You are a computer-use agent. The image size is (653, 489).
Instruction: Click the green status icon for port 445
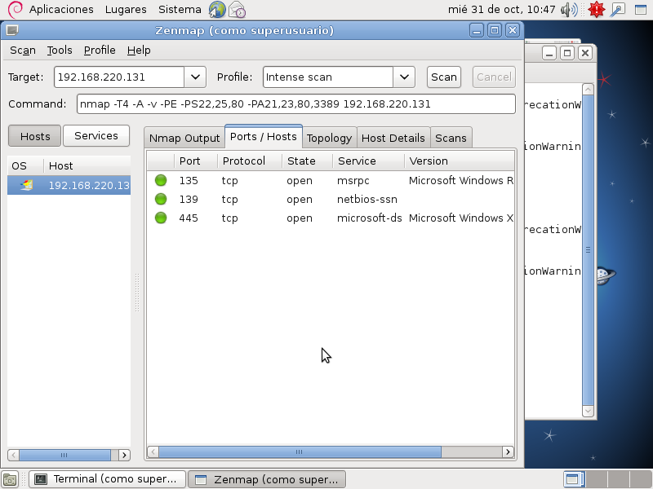(x=161, y=218)
